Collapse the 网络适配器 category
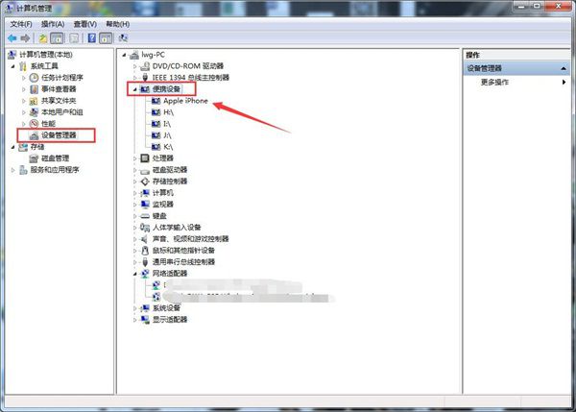The width and height of the screenshot is (576, 412). [134, 274]
